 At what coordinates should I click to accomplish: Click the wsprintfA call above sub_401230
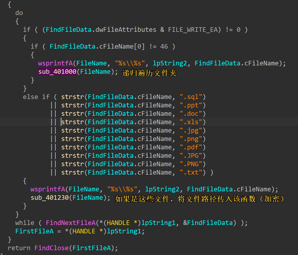pos(48,189)
